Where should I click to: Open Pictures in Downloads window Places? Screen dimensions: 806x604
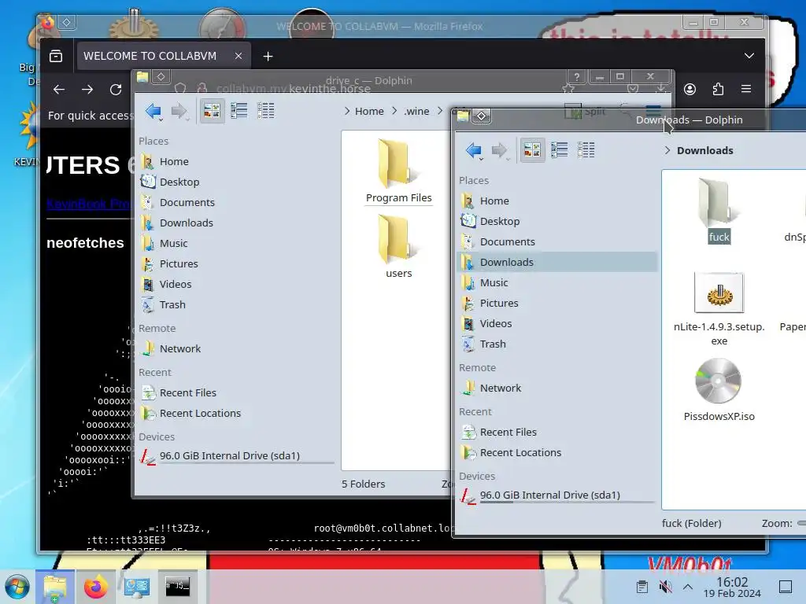pyautogui.click(x=557, y=304)
